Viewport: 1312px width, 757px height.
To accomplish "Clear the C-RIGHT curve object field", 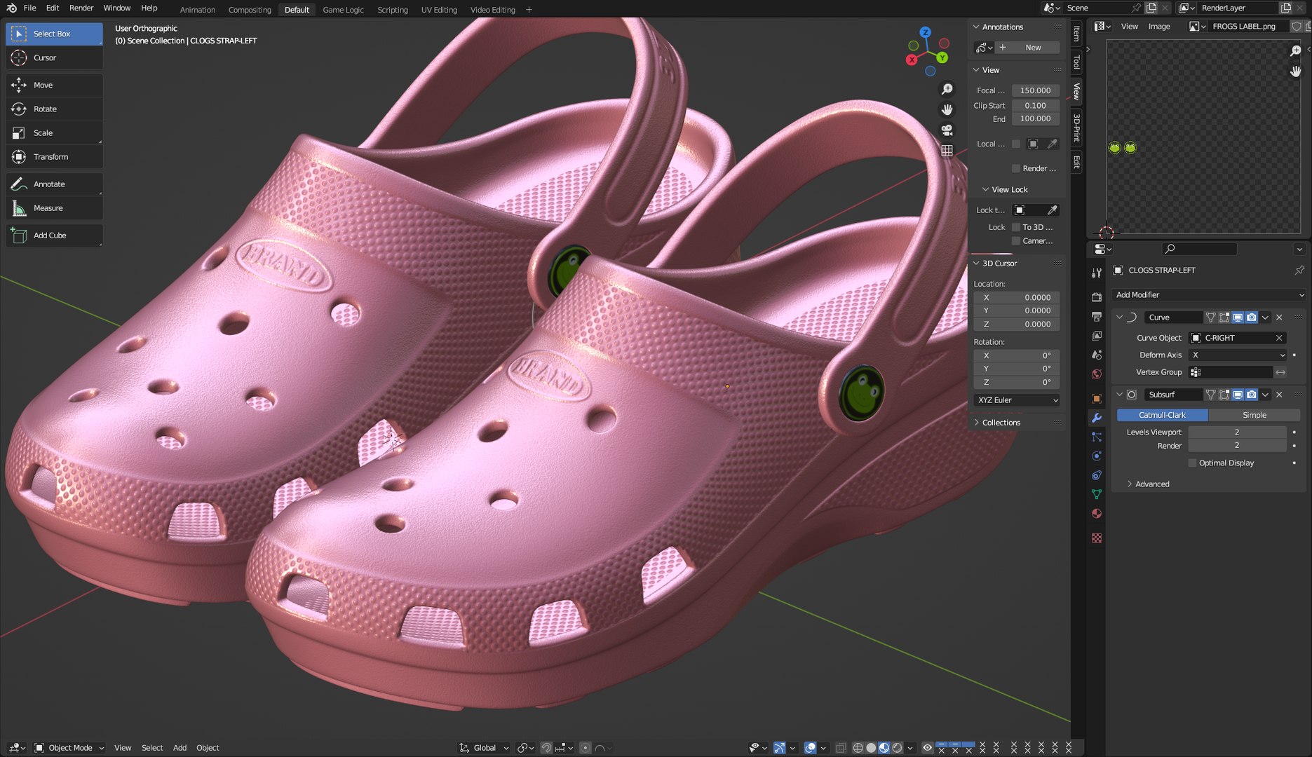I will click(1279, 338).
